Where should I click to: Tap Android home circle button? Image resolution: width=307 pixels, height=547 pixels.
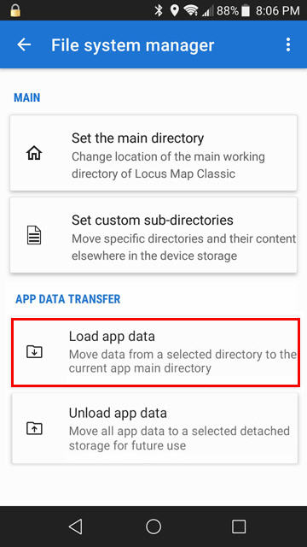tap(153, 526)
